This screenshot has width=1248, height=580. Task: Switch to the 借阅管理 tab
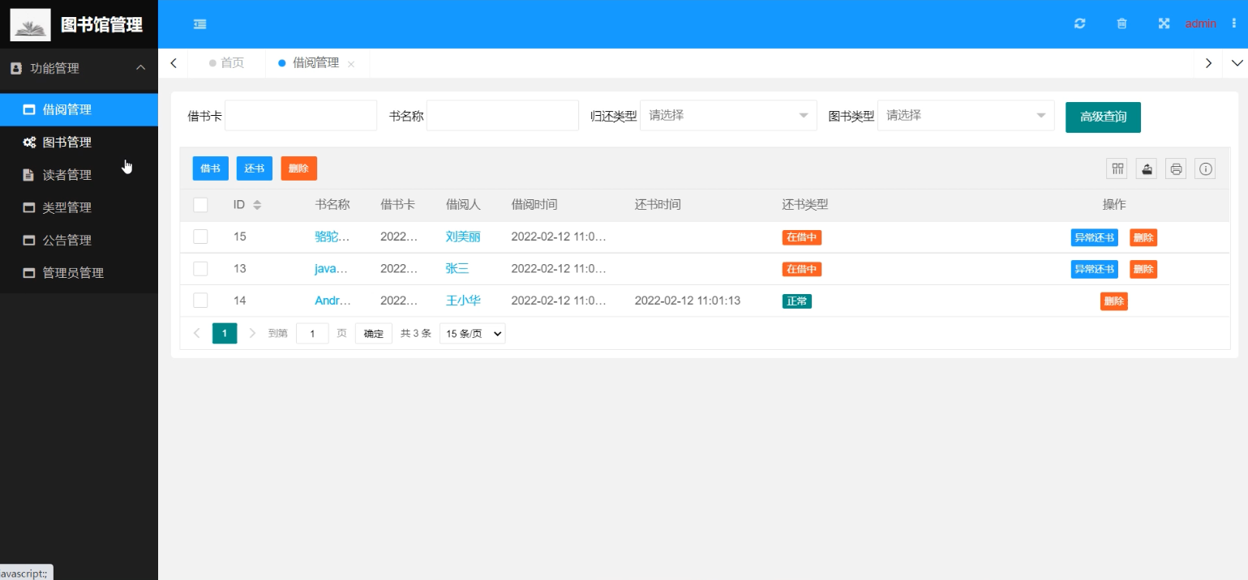pyautogui.click(x=315, y=63)
